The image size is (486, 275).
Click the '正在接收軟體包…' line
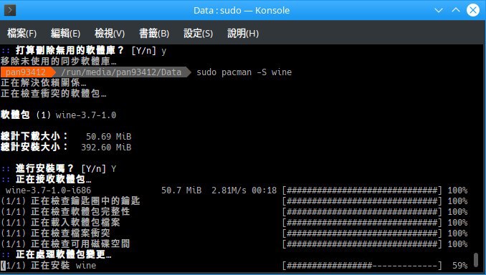coord(46,179)
